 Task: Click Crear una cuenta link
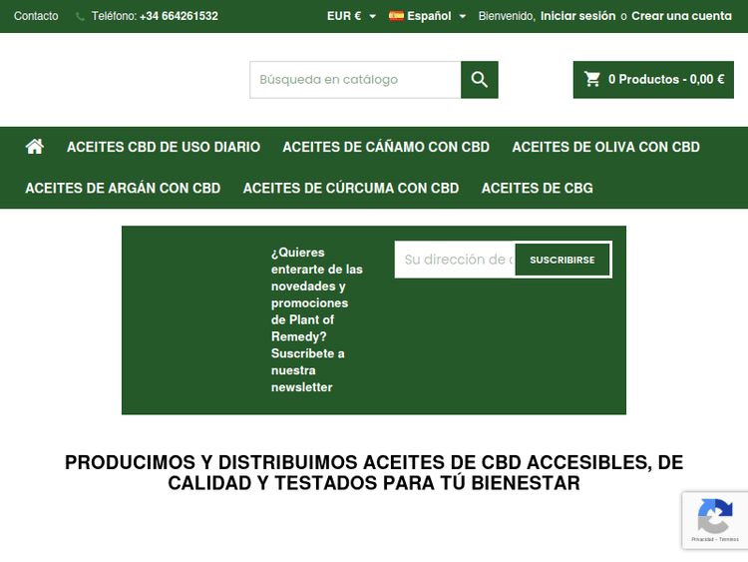pyautogui.click(x=681, y=16)
